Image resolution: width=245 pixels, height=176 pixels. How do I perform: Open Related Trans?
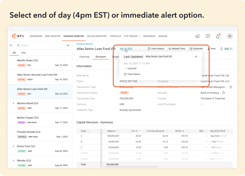point(177,49)
